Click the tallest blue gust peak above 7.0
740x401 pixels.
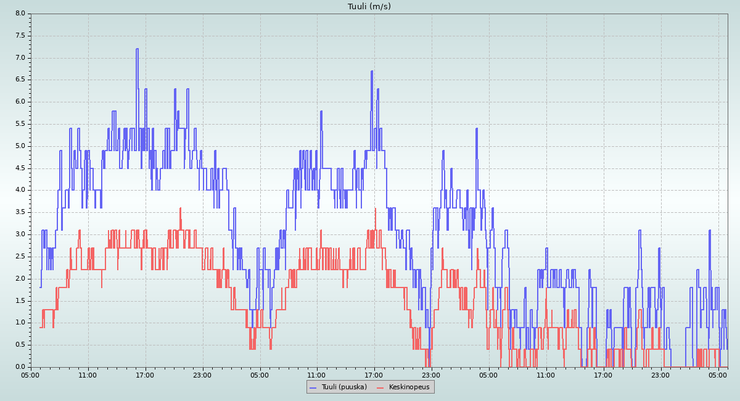(x=137, y=49)
